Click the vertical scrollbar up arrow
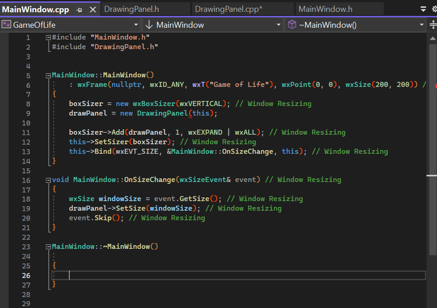The width and height of the screenshot is (437, 308). coord(433,38)
